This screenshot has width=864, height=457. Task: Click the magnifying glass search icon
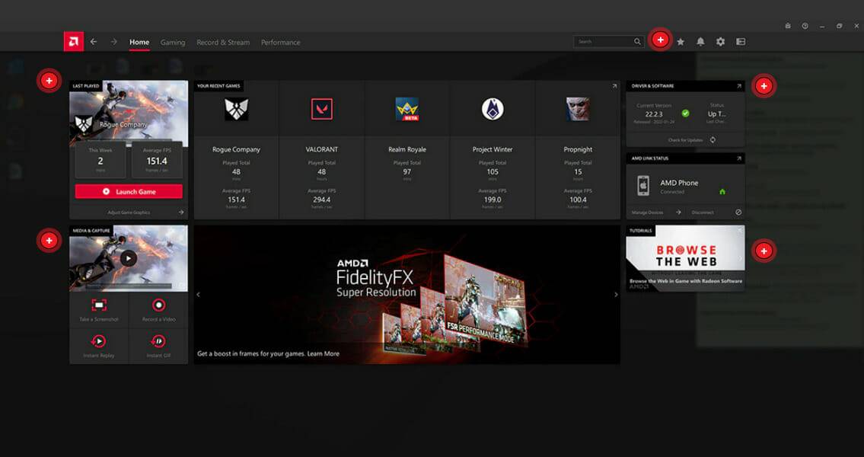pos(637,42)
